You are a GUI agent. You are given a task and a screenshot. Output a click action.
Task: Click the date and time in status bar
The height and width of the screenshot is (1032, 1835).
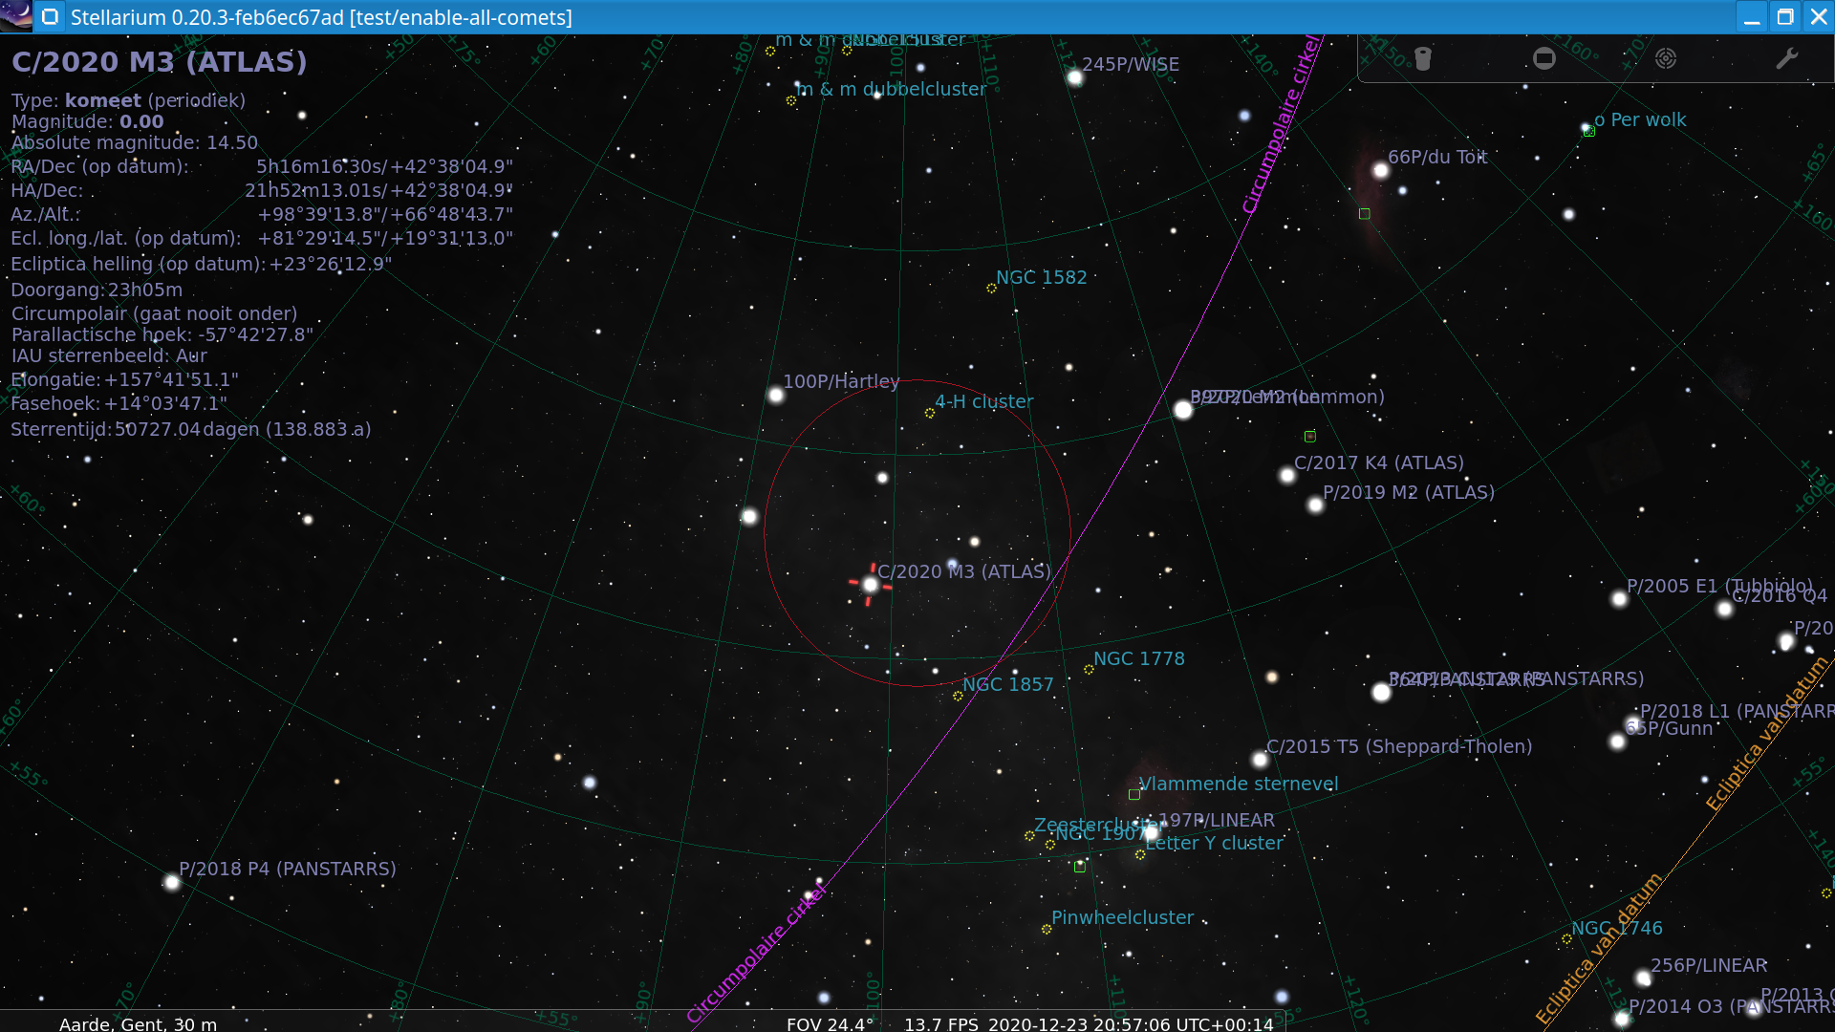pos(1130,1023)
